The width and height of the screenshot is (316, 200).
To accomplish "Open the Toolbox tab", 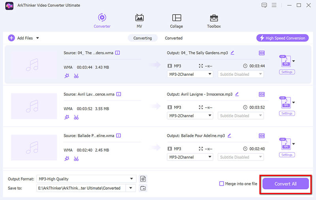I will click(214, 21).
